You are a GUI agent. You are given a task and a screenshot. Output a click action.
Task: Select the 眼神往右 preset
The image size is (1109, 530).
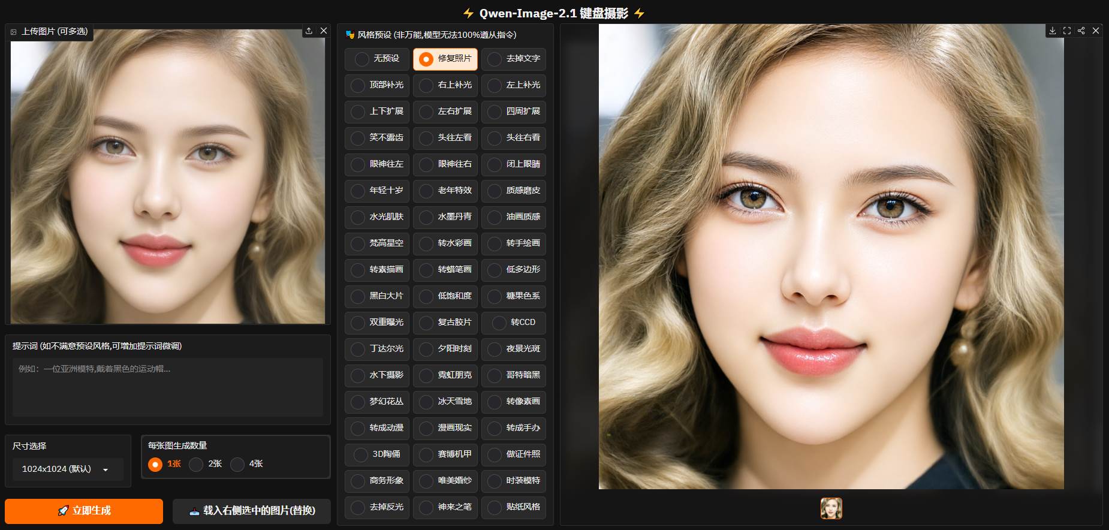pyautogui.click(x=445, y=164)
